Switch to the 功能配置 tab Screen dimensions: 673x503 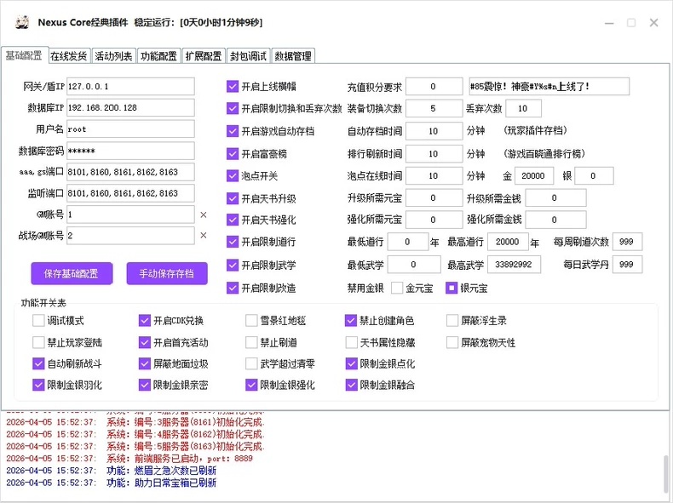point(158,55)
